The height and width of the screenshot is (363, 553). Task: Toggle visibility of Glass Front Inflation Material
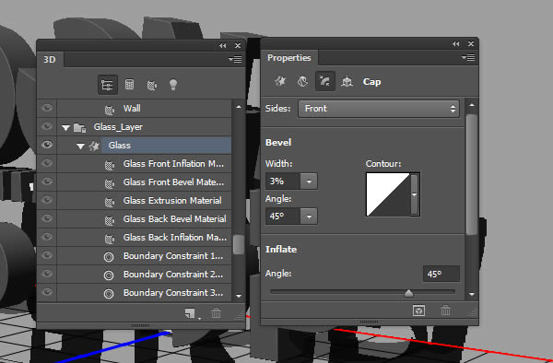(x=47, y=163)
